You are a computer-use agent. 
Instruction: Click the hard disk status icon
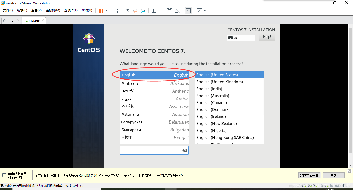pos(304,185)
